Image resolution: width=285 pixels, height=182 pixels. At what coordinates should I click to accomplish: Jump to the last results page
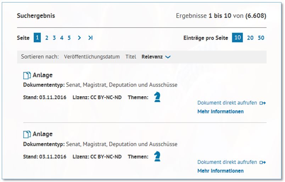(x=90, y=38)
